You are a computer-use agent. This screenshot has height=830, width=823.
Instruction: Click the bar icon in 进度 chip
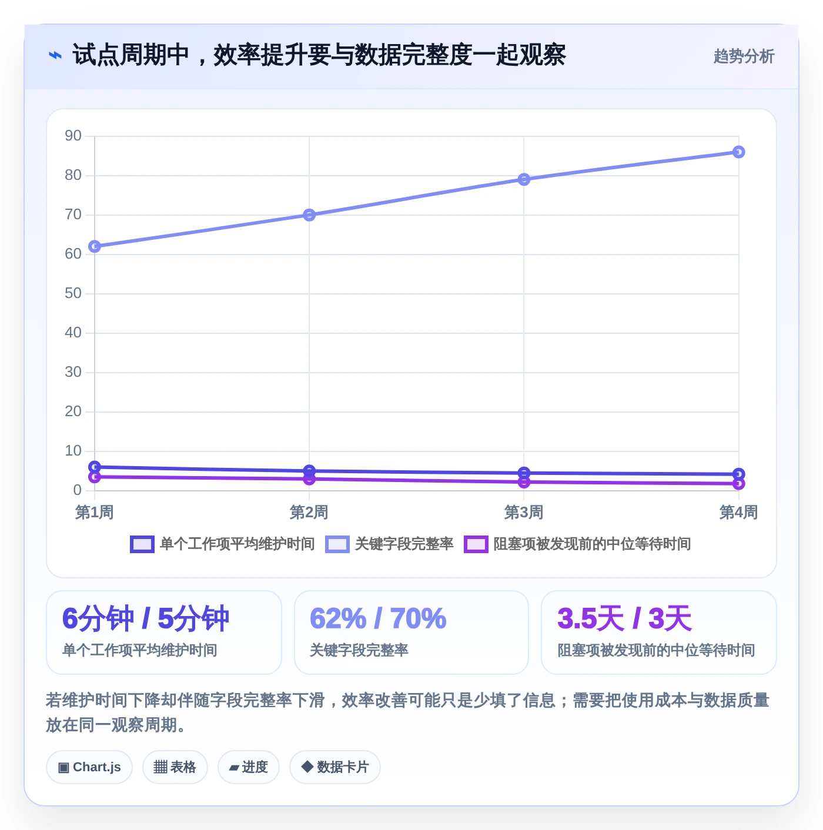tap(234, 768)
